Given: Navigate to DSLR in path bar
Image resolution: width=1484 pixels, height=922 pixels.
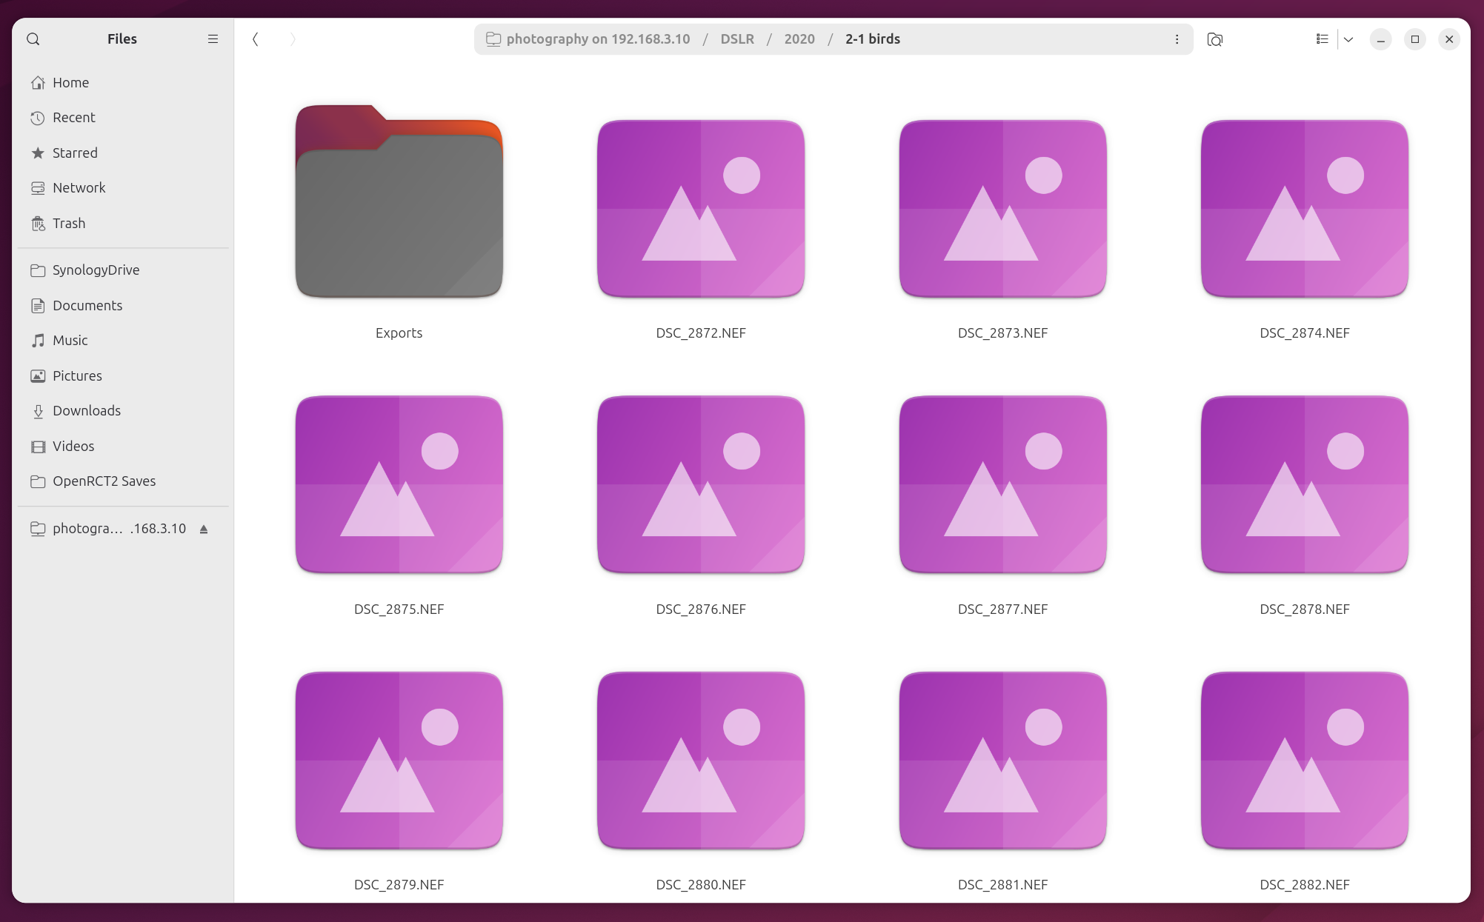Looking at the screenshot, I should (736, 39).
